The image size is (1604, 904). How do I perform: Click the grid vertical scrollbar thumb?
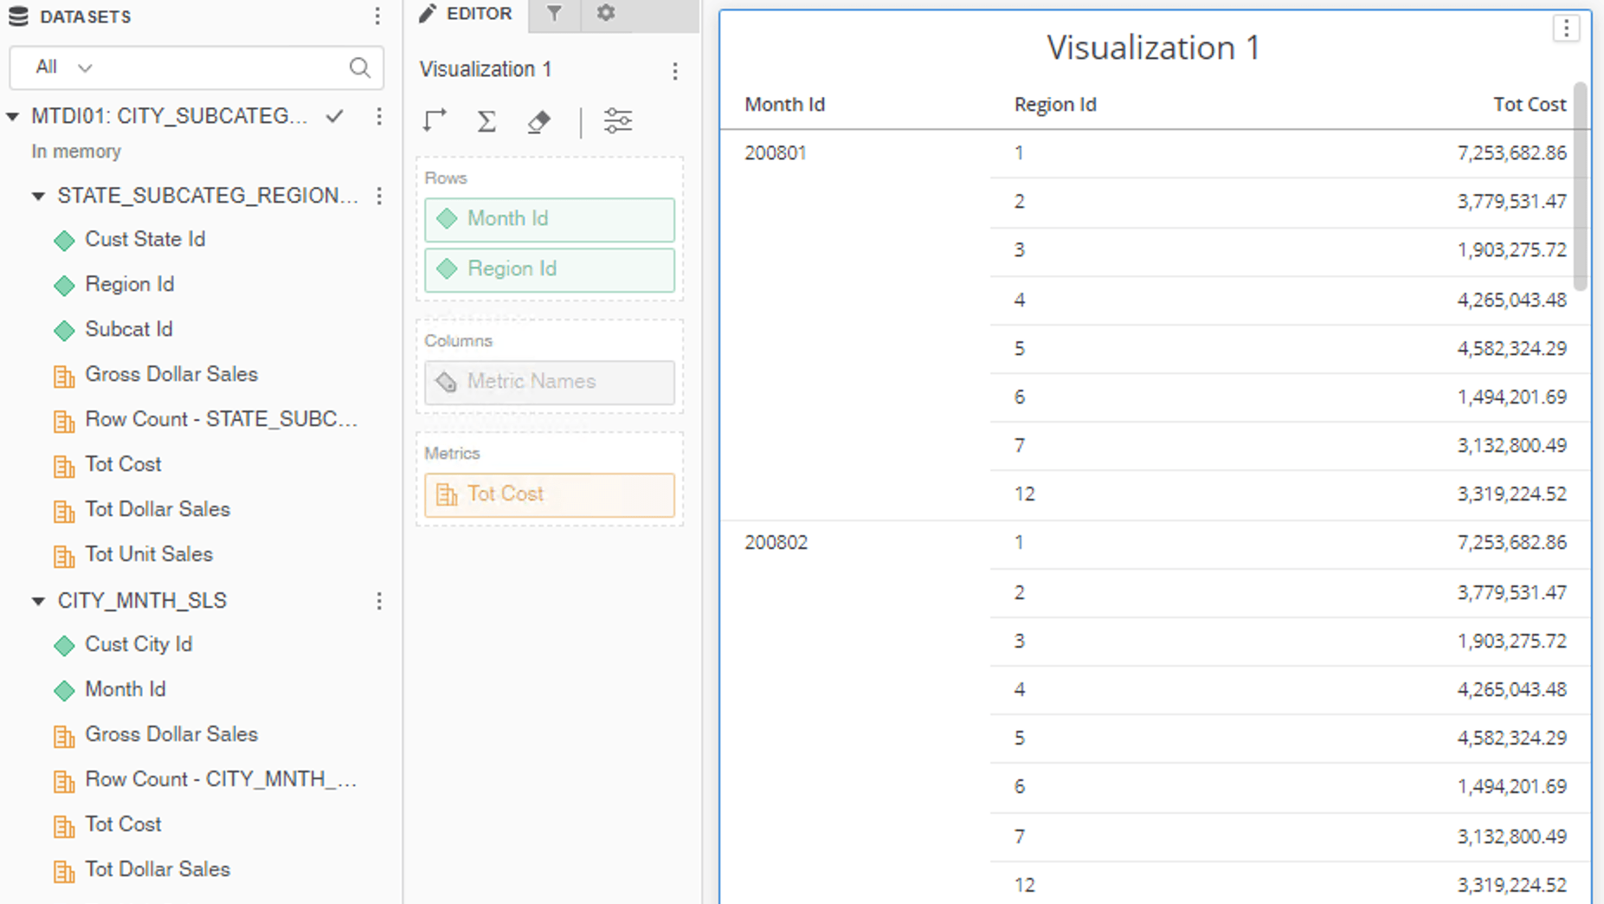(1581, 186)
